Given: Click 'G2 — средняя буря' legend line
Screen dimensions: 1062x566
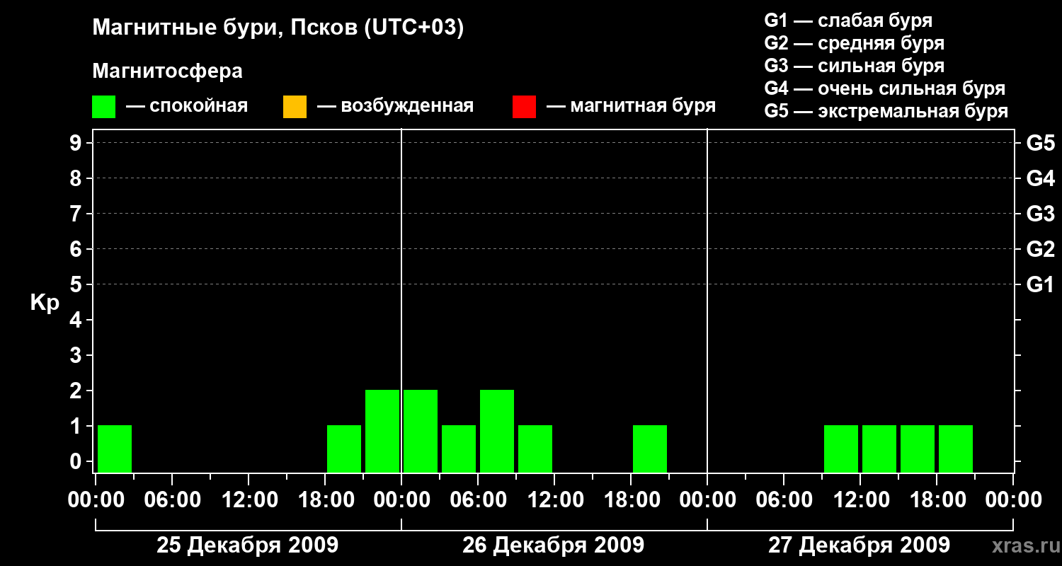Looking at the screenshot, I should click(x=854, y=43).
